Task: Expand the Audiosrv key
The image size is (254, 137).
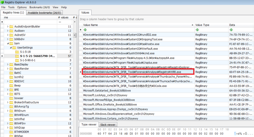Action: click(x=8, y=31)
